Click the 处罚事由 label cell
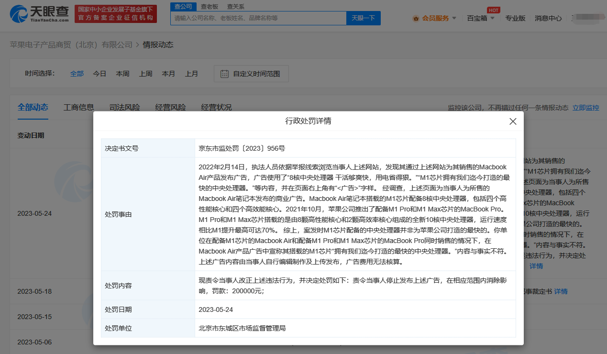This screenshot has width=607, height=354. (148, 214)
